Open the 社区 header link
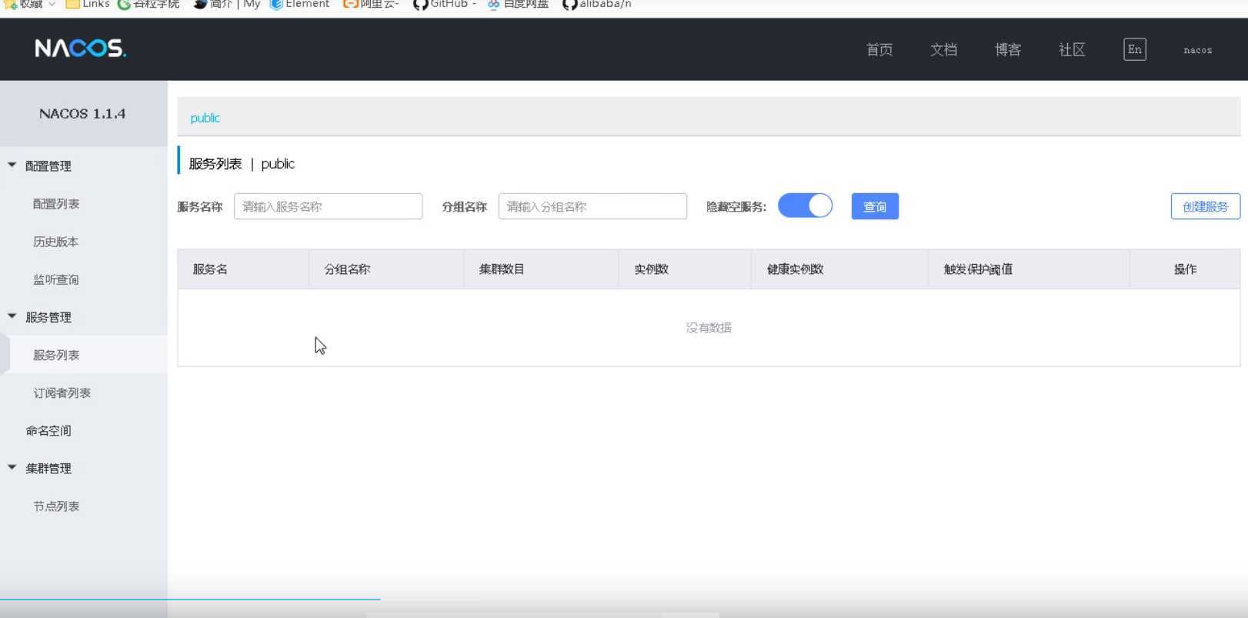 point(1072,50)
